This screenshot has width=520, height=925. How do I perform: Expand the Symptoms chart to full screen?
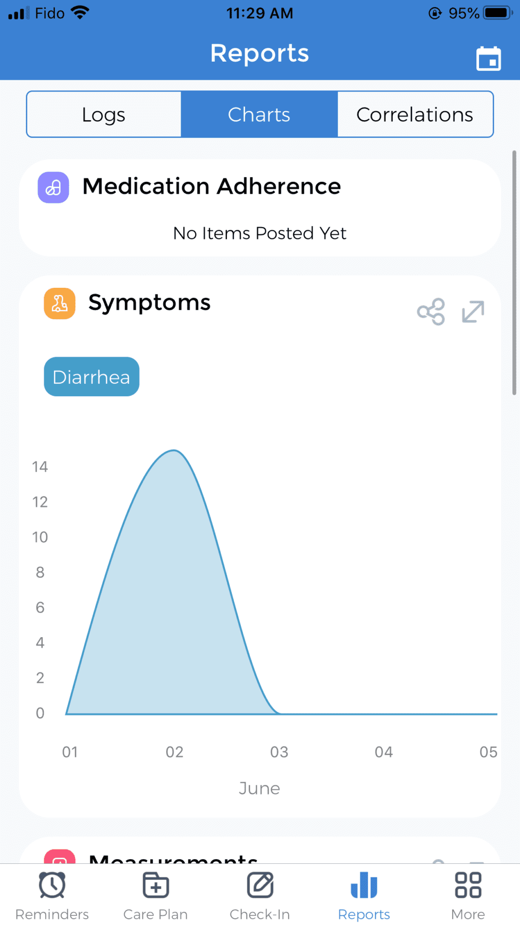(x=472, y=311)
